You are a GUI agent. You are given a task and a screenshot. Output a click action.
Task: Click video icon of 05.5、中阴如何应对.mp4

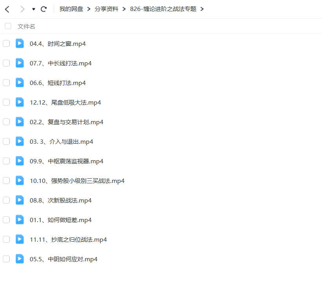pyautogui.click(x=20, y=259)
